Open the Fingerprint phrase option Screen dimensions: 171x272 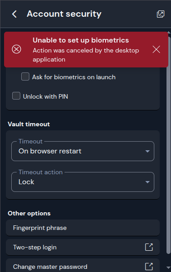click(x=83, y=228)
